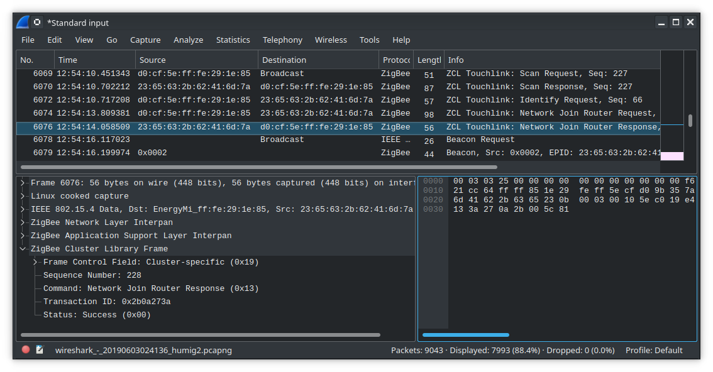Sort by the Protocol column header
This screenshot has height=372, width=713.
(x=396, y=60)
